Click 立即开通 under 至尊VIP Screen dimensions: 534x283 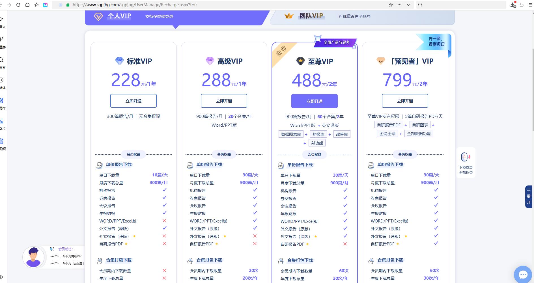point(315,101)
